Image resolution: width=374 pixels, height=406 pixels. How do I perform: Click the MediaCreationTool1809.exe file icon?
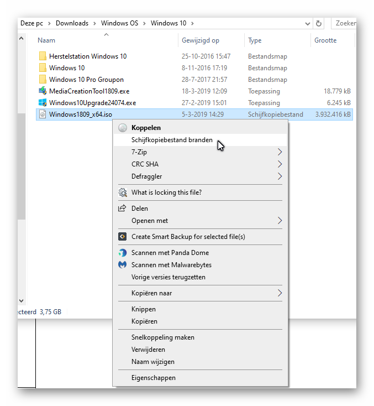pyautogui.click(x=43, y=91)
